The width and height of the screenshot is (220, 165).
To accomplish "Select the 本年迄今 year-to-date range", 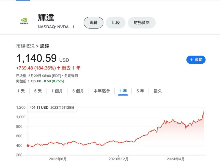I will point(101,91).
